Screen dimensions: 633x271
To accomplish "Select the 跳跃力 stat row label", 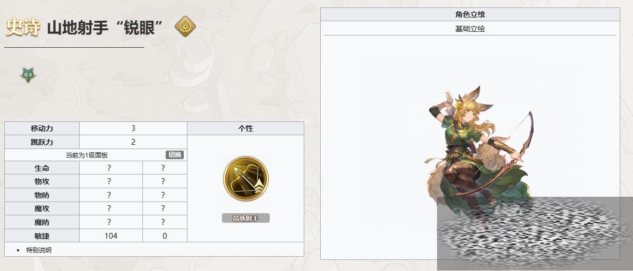I will pyautogui.click(x=42, y=142).
